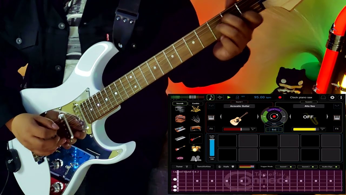
Task: Open the music note sounds view
Action: pos(210,97)
